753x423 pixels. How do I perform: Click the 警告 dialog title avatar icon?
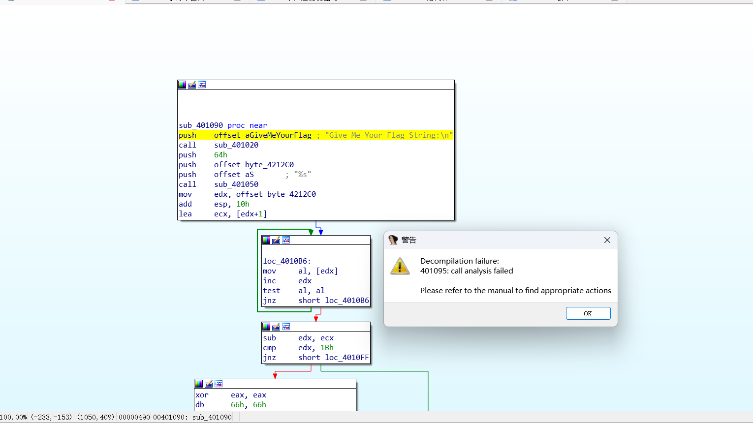click(393, 240)
